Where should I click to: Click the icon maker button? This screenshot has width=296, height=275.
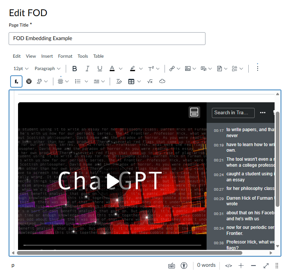(234, 69)
